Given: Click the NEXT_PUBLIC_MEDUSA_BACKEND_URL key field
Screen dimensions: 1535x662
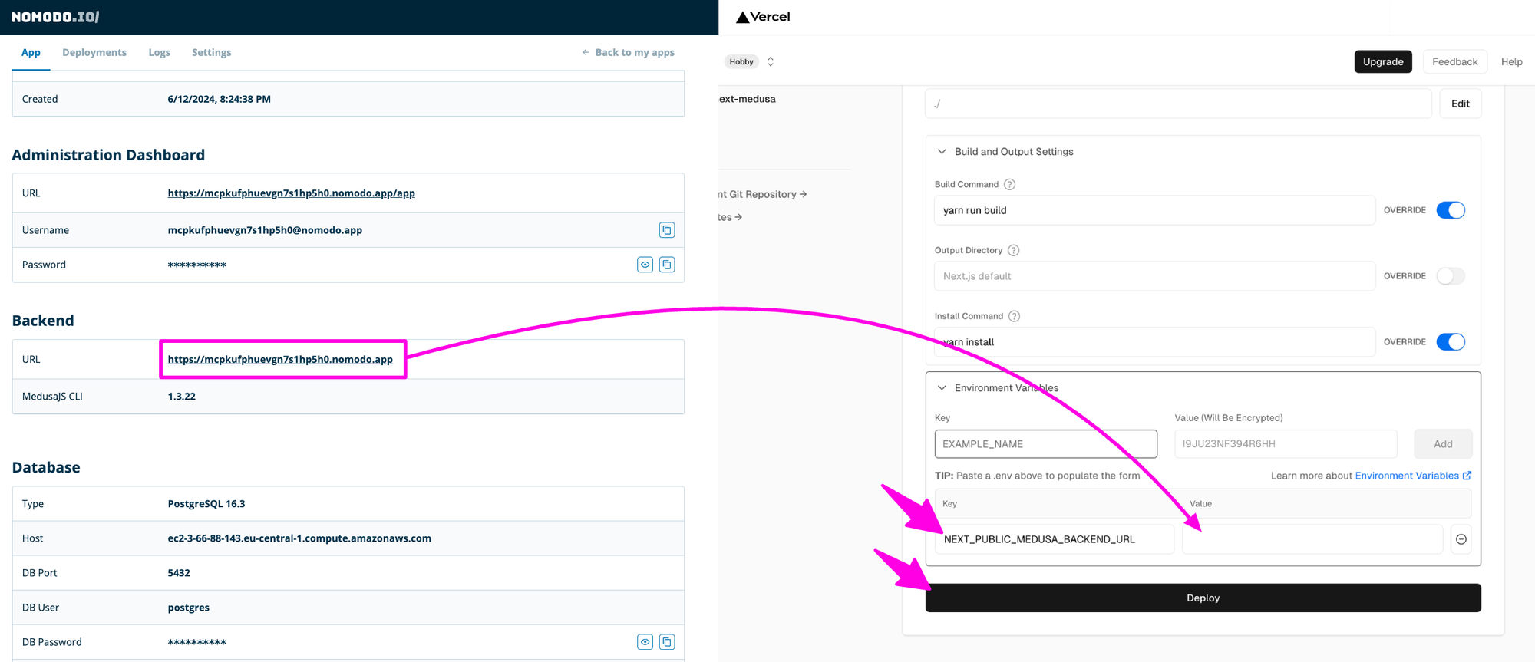Looking at the screenshot, I should tap(1055, 539).
